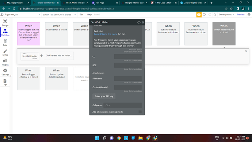Open the browser side panel icon

(238, 9)
